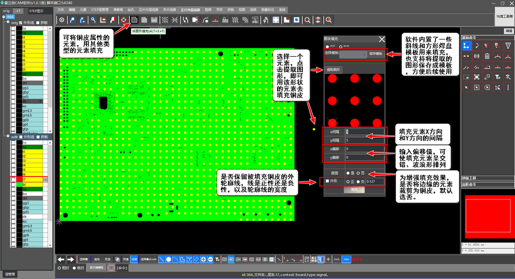Screen dimensions: 515x279
Task: Choose 否 (no) for the 裁剪 clip option
Action: pyautogui.click(x=358, y=173)
